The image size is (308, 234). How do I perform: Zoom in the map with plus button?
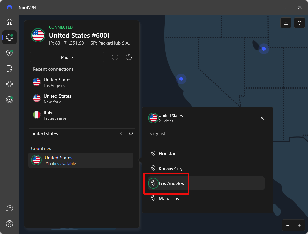pyautogui.click(x=299, y=225)
